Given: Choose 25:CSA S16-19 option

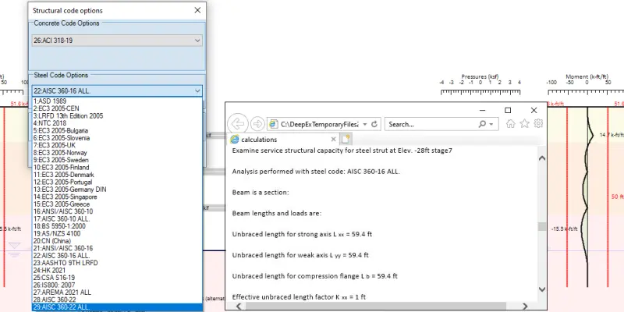Looking at the screenshot, I should [54, 278].
